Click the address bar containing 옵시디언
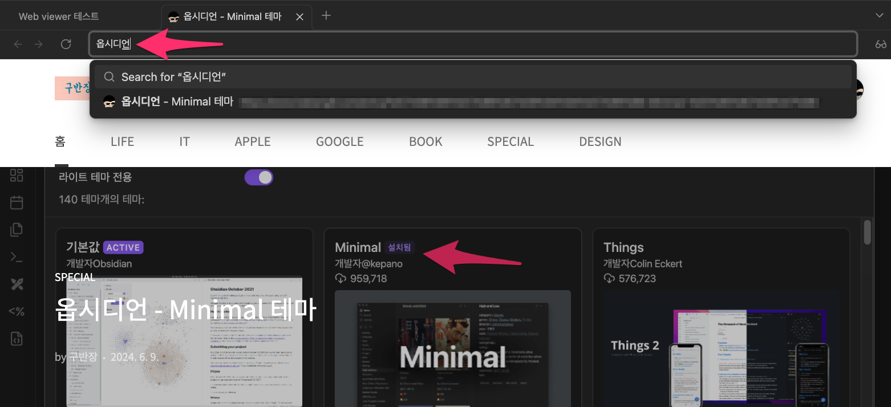Viewport: 891px width, 407px height. 473,44
